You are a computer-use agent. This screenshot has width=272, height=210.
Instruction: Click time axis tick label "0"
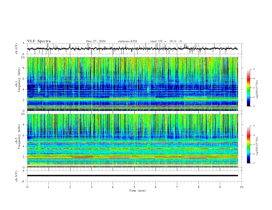click(27, 187)
